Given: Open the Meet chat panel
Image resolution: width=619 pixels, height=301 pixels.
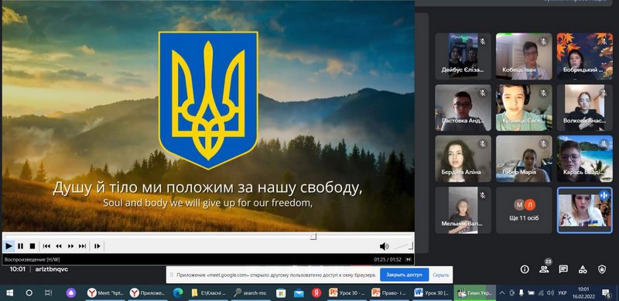Looking at the screenshot, I should coord(563,269).
